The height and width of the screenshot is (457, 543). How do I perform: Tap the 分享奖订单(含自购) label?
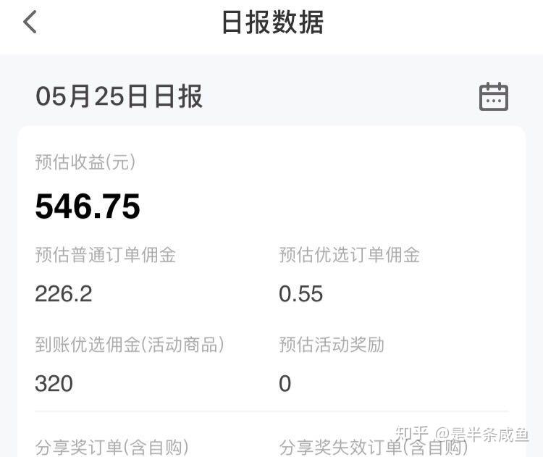(x=111, y=447)
